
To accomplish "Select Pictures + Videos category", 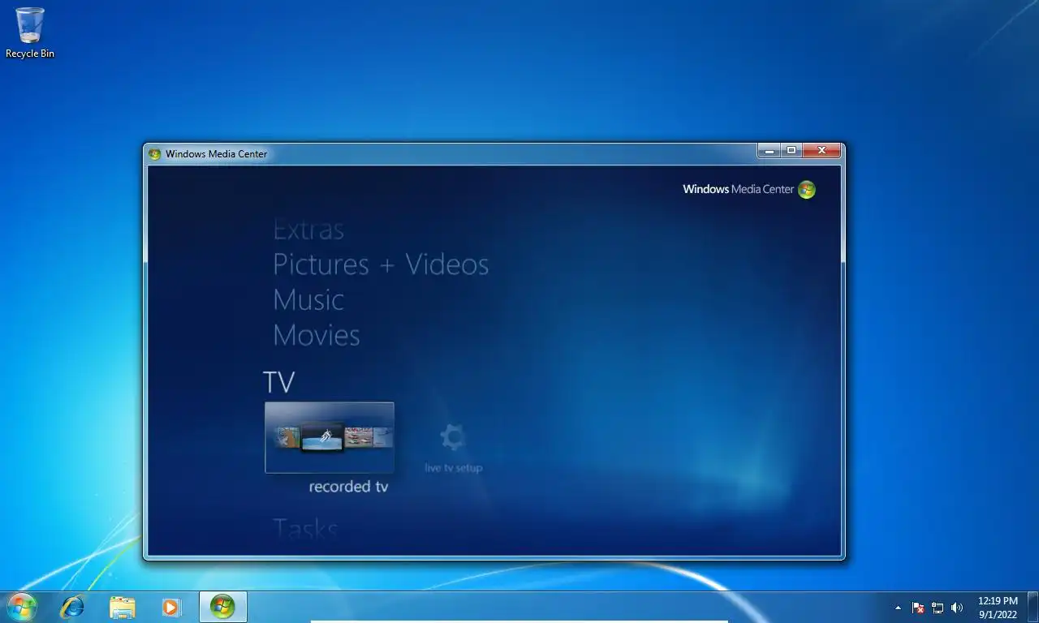I will 381,264.
